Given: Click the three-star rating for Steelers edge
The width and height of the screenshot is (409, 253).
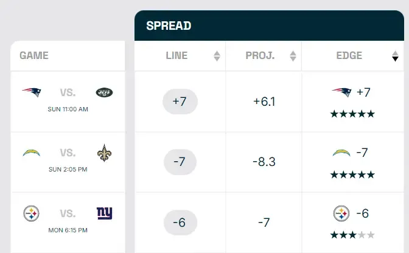Looking at the screenshot, I should [x=352, y=235].
